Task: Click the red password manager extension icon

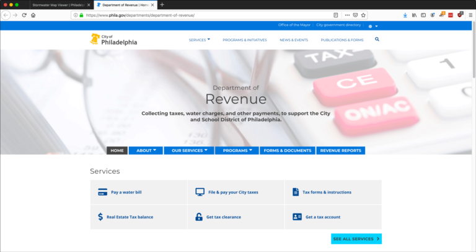Action: click(451, 15)
